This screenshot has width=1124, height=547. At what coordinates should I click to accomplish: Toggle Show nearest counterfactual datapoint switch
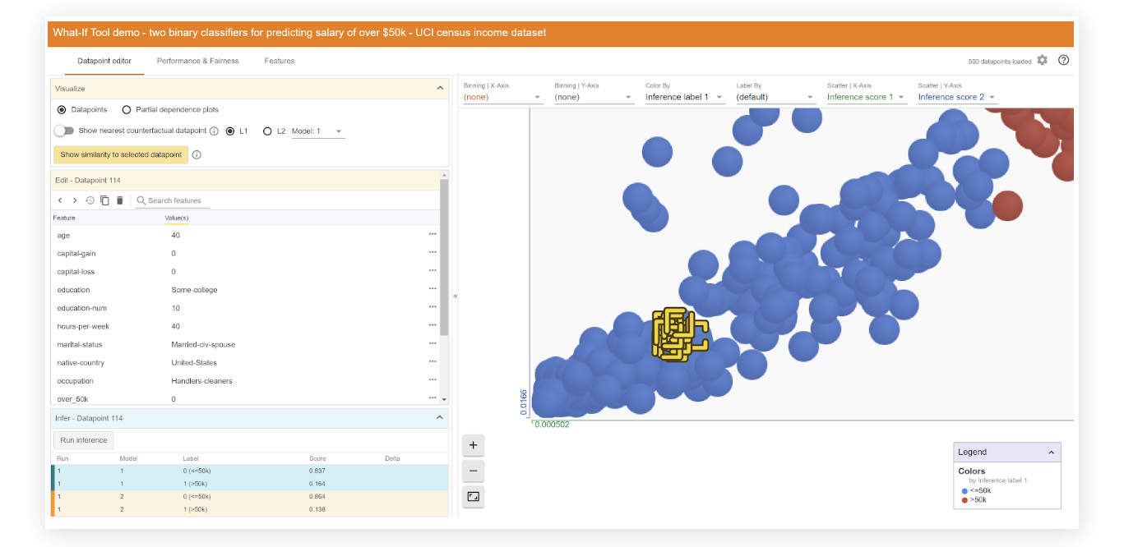click(x=63, y=131)
